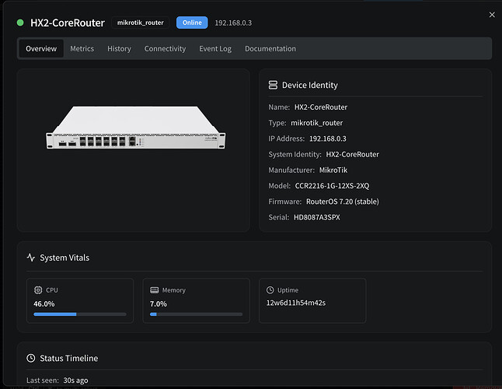The image size is (502, 389).
Task: Click the Memory module icon
Action: tap(155, 290)
